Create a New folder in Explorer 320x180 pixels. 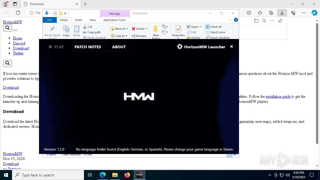coord(156,32)
